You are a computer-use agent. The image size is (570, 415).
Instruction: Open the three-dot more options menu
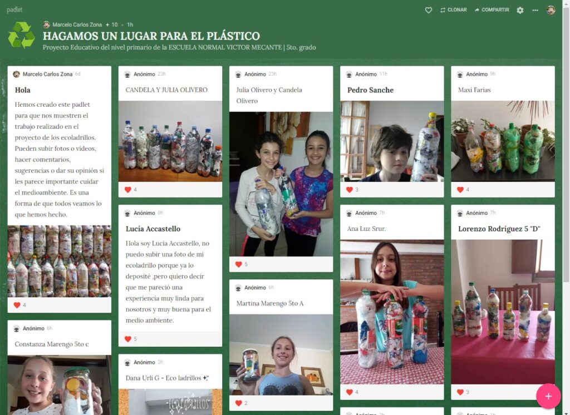535,10
